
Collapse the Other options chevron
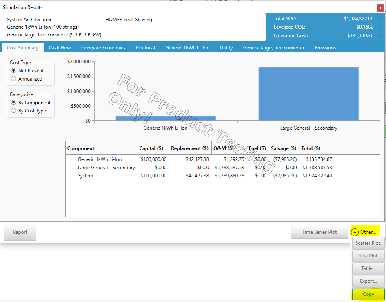[355, 232]
